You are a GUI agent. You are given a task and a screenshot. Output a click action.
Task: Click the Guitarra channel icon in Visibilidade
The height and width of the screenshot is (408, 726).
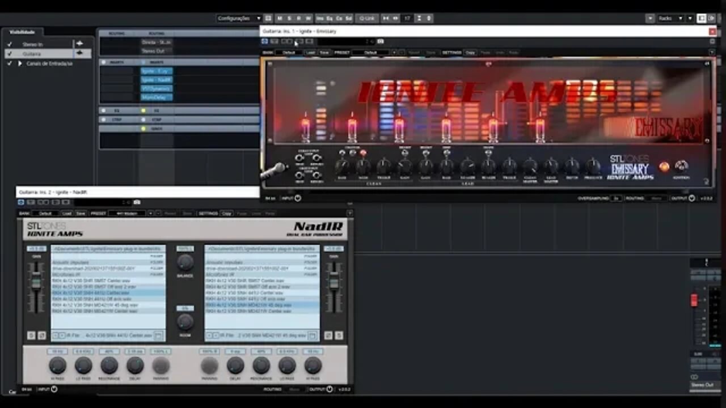(79, 54)
